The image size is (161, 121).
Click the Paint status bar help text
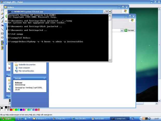(26, 115)
